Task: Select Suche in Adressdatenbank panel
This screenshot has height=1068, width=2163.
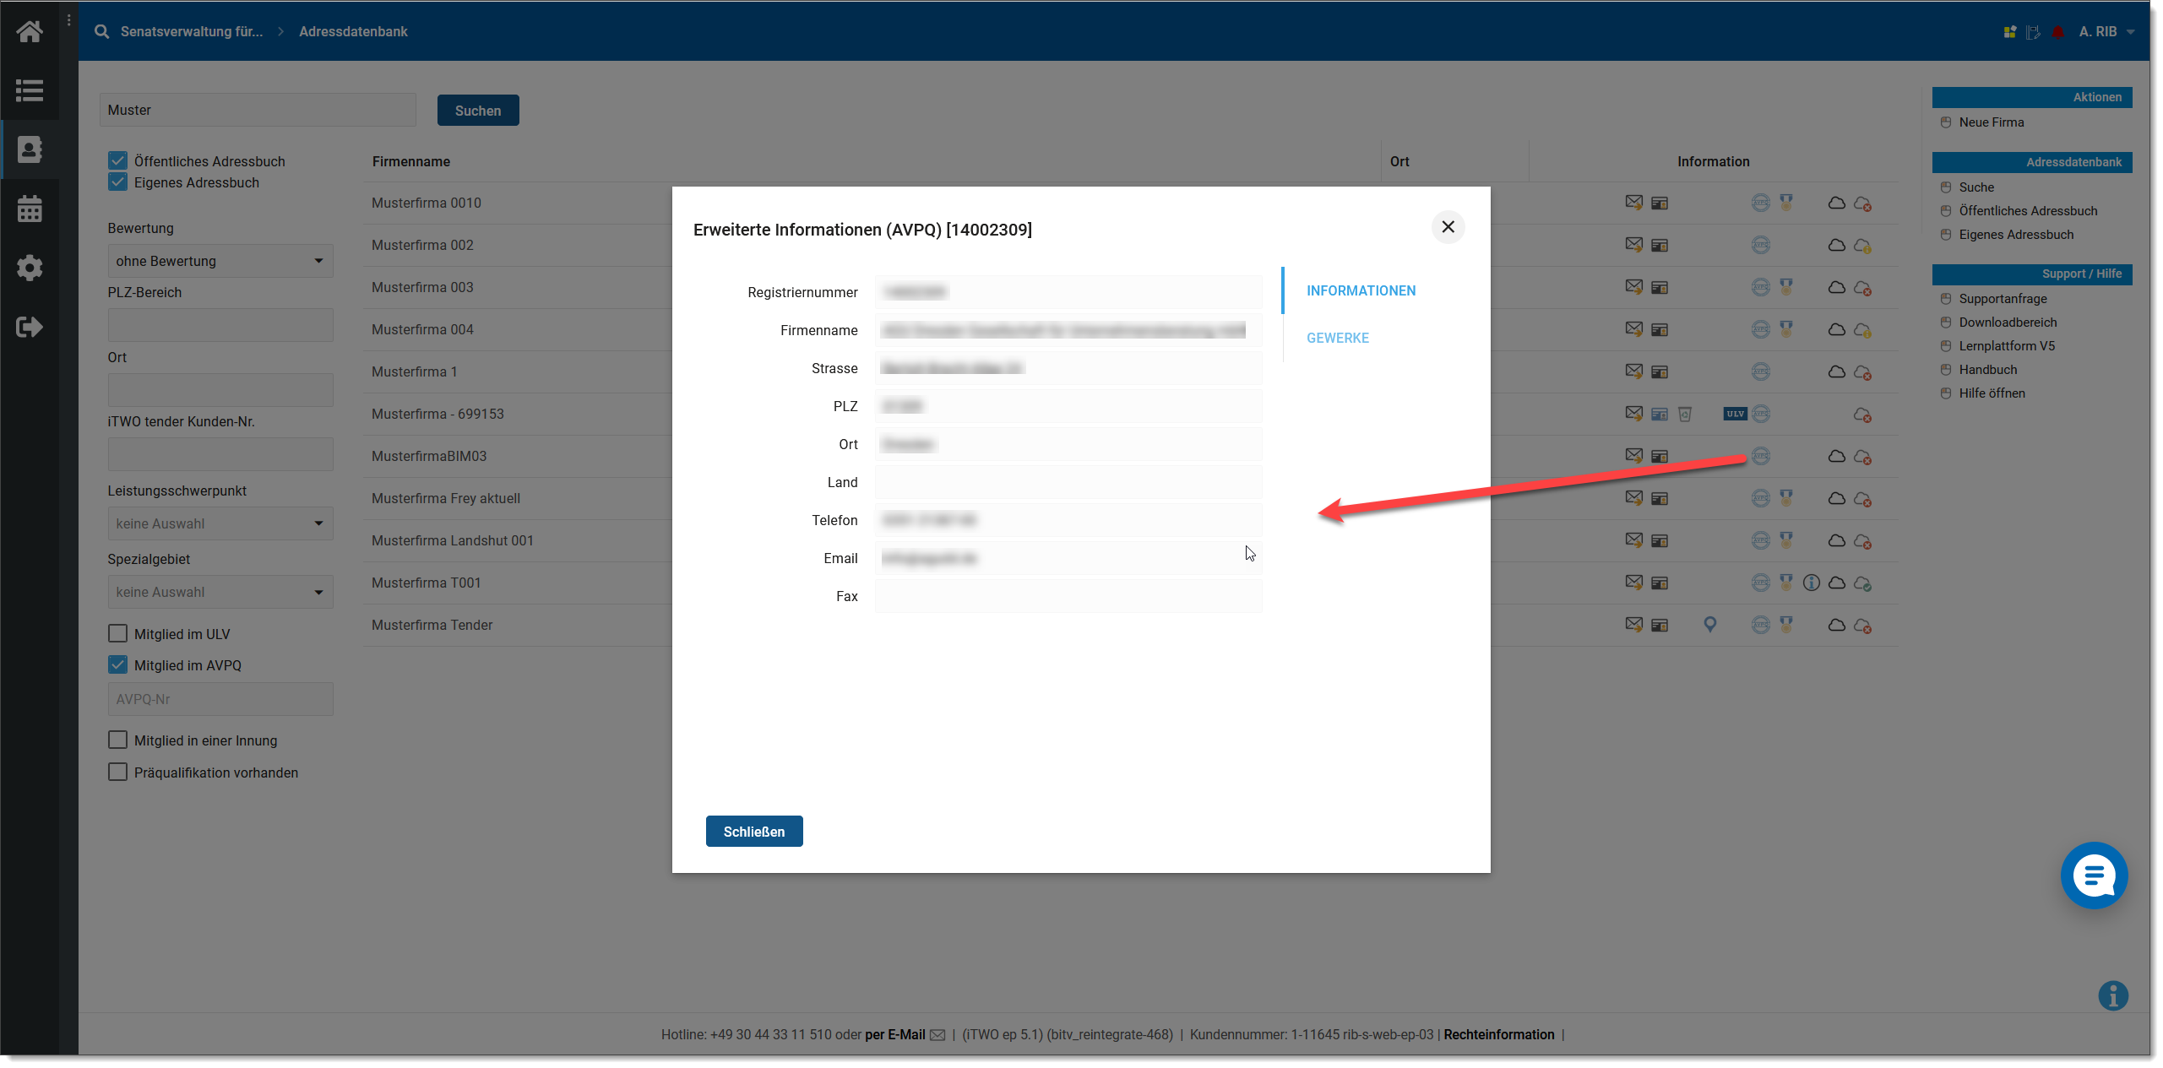Action: pos(1976,187)
